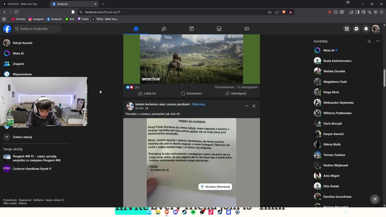Open the Leo AI sparkle icon
Viewport: 386px width, 217px height.
[369, 12]
